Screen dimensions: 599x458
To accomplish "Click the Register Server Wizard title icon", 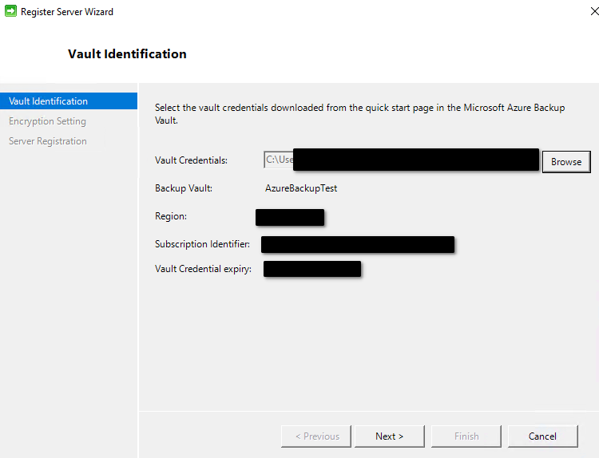I will (x=10, y=11).
